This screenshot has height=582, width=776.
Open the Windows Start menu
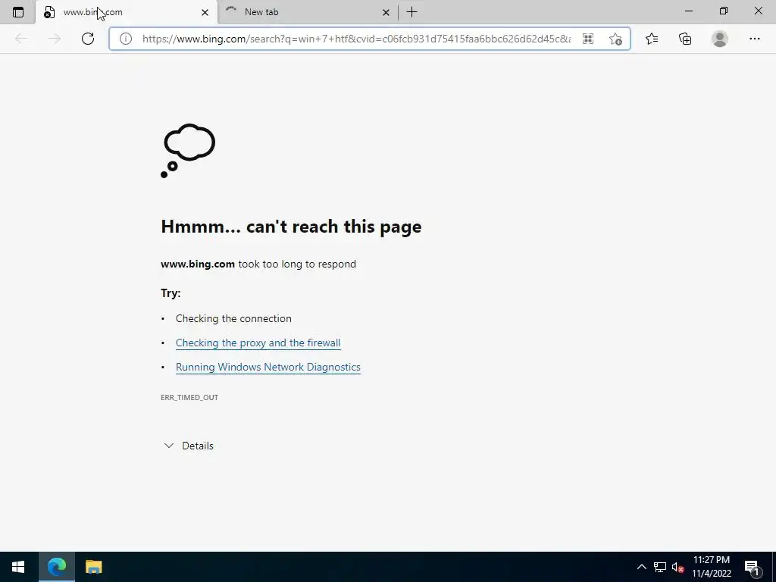click(18, 567)
